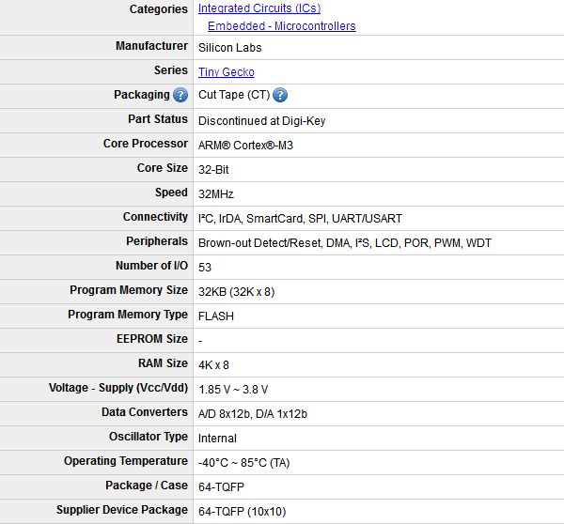Select the I²C, IrDA, SmartCard connectivity value
Viewport: 564px width, 524px height.
(x=301, y=219)
